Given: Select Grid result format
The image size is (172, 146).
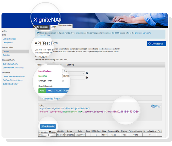Looking at the screenshot, I should 42,91.
